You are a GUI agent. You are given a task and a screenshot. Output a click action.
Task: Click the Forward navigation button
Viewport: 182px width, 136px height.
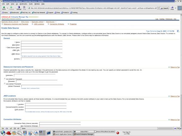pos(11,8)
